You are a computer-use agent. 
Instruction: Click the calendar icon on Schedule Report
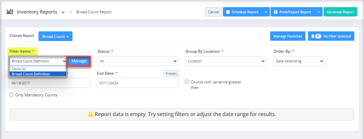point(228,12)
